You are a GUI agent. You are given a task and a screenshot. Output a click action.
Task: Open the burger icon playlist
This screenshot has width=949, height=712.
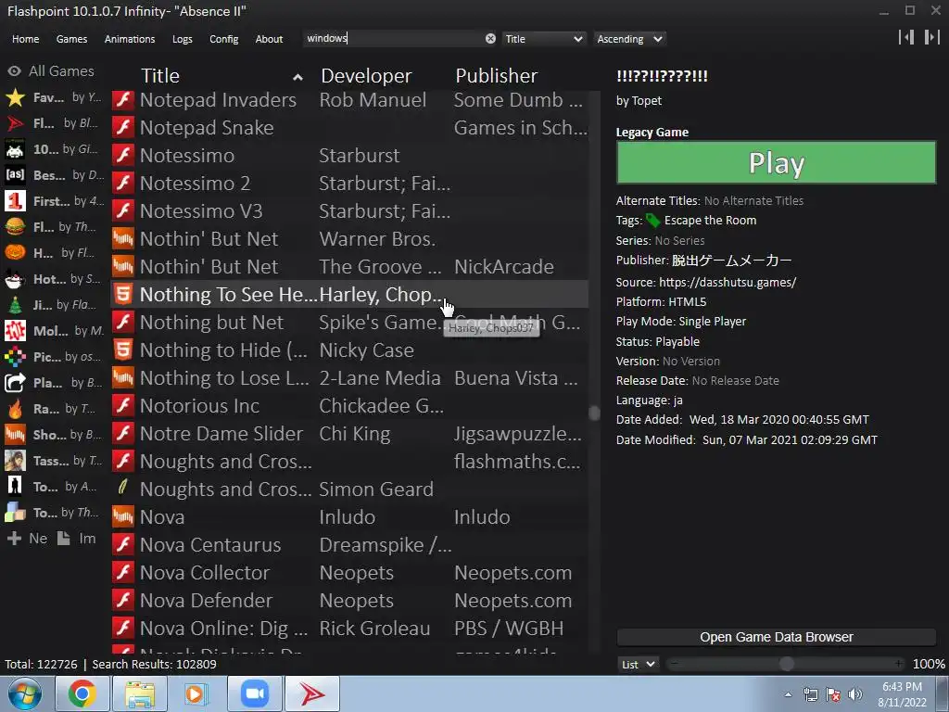pyautogui.click(x=53, y=227)
